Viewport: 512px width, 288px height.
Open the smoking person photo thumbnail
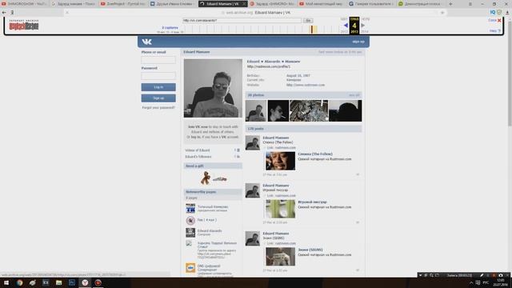tap(278, 110)
